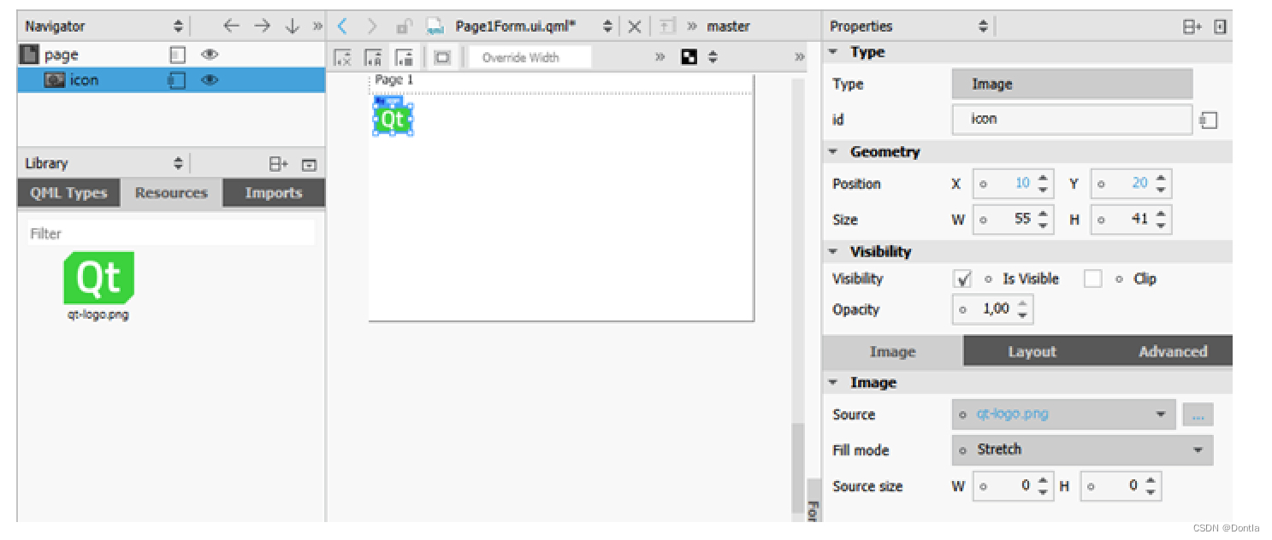1272x540 pixels.
Task: Uncheck the Is Visible checkbox
Action: click(x=962, y=279)
